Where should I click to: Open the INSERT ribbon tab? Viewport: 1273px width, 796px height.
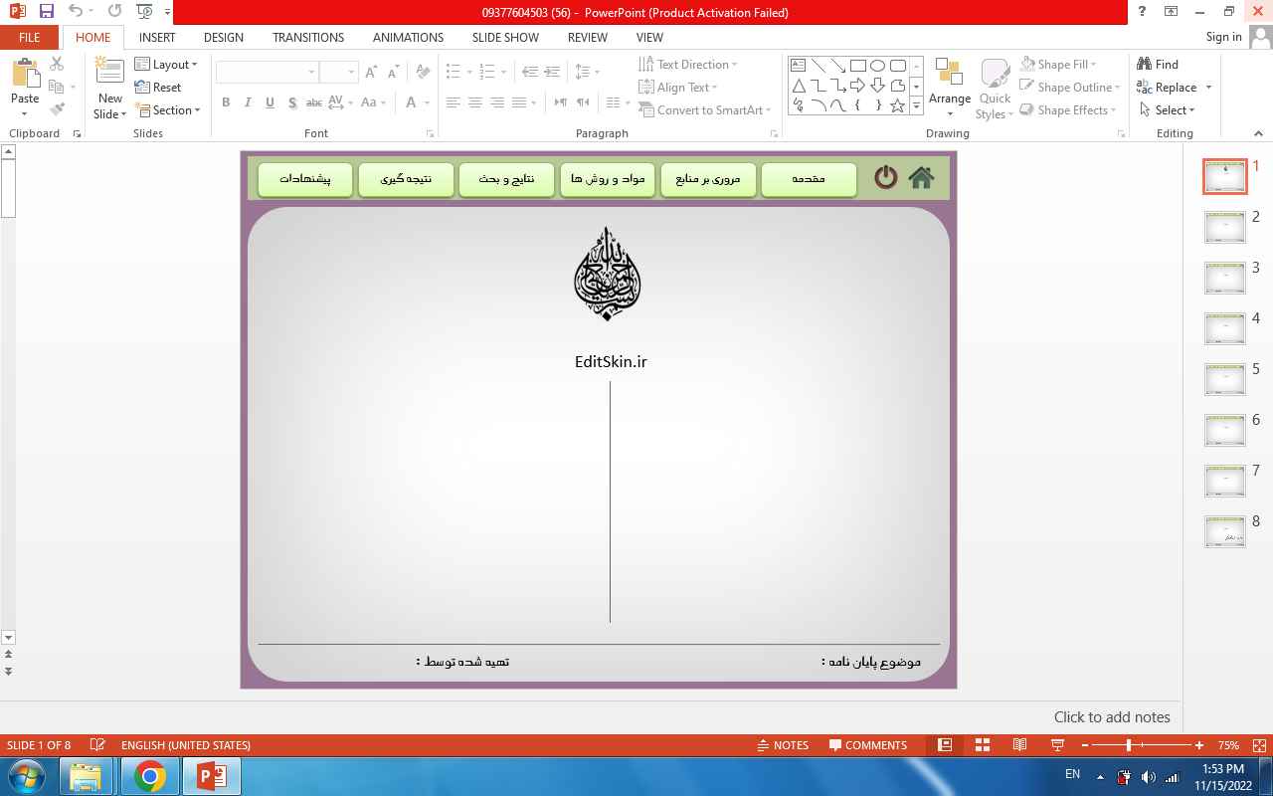(157, 37)
